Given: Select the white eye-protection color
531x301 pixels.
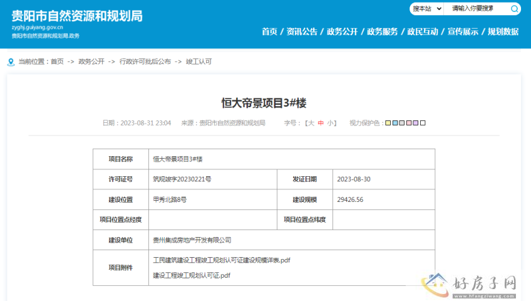Looking at the screenshot, I should (423, 123).
